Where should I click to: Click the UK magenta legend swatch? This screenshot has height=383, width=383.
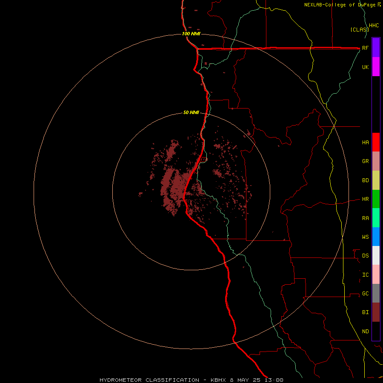click(x=376, y=67)
